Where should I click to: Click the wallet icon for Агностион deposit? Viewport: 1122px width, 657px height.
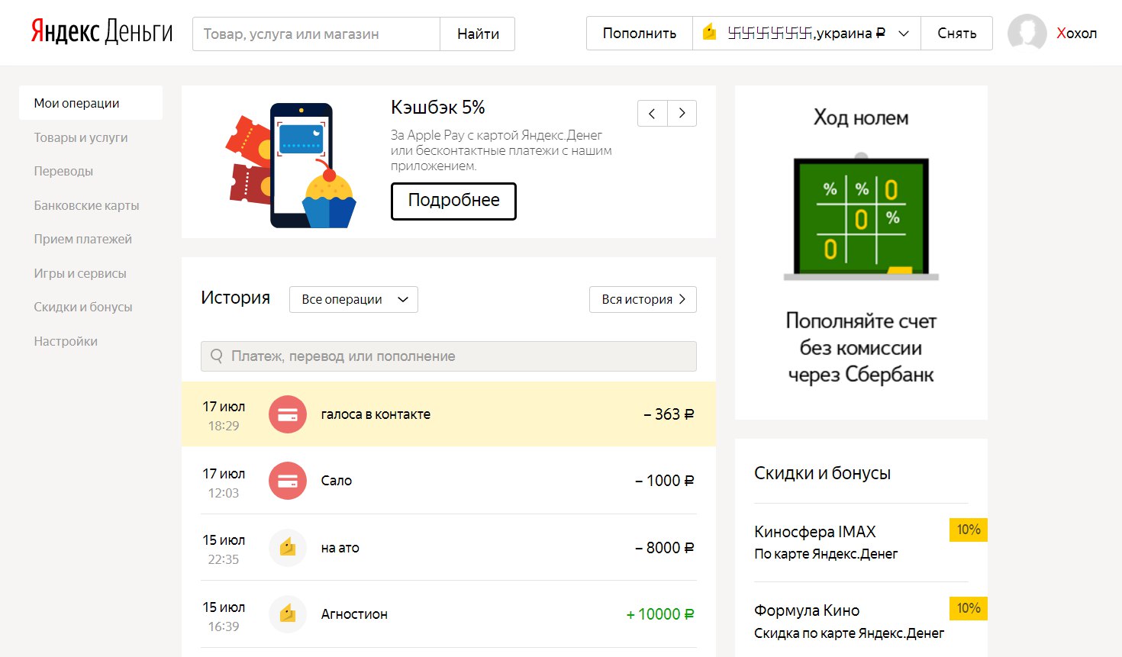tap(288, 614)
